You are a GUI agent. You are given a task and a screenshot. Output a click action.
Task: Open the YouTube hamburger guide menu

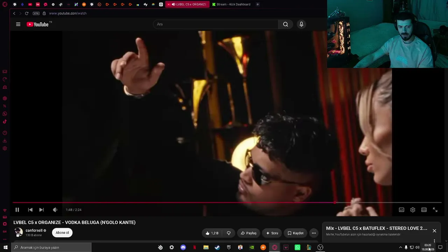(18, 24)
